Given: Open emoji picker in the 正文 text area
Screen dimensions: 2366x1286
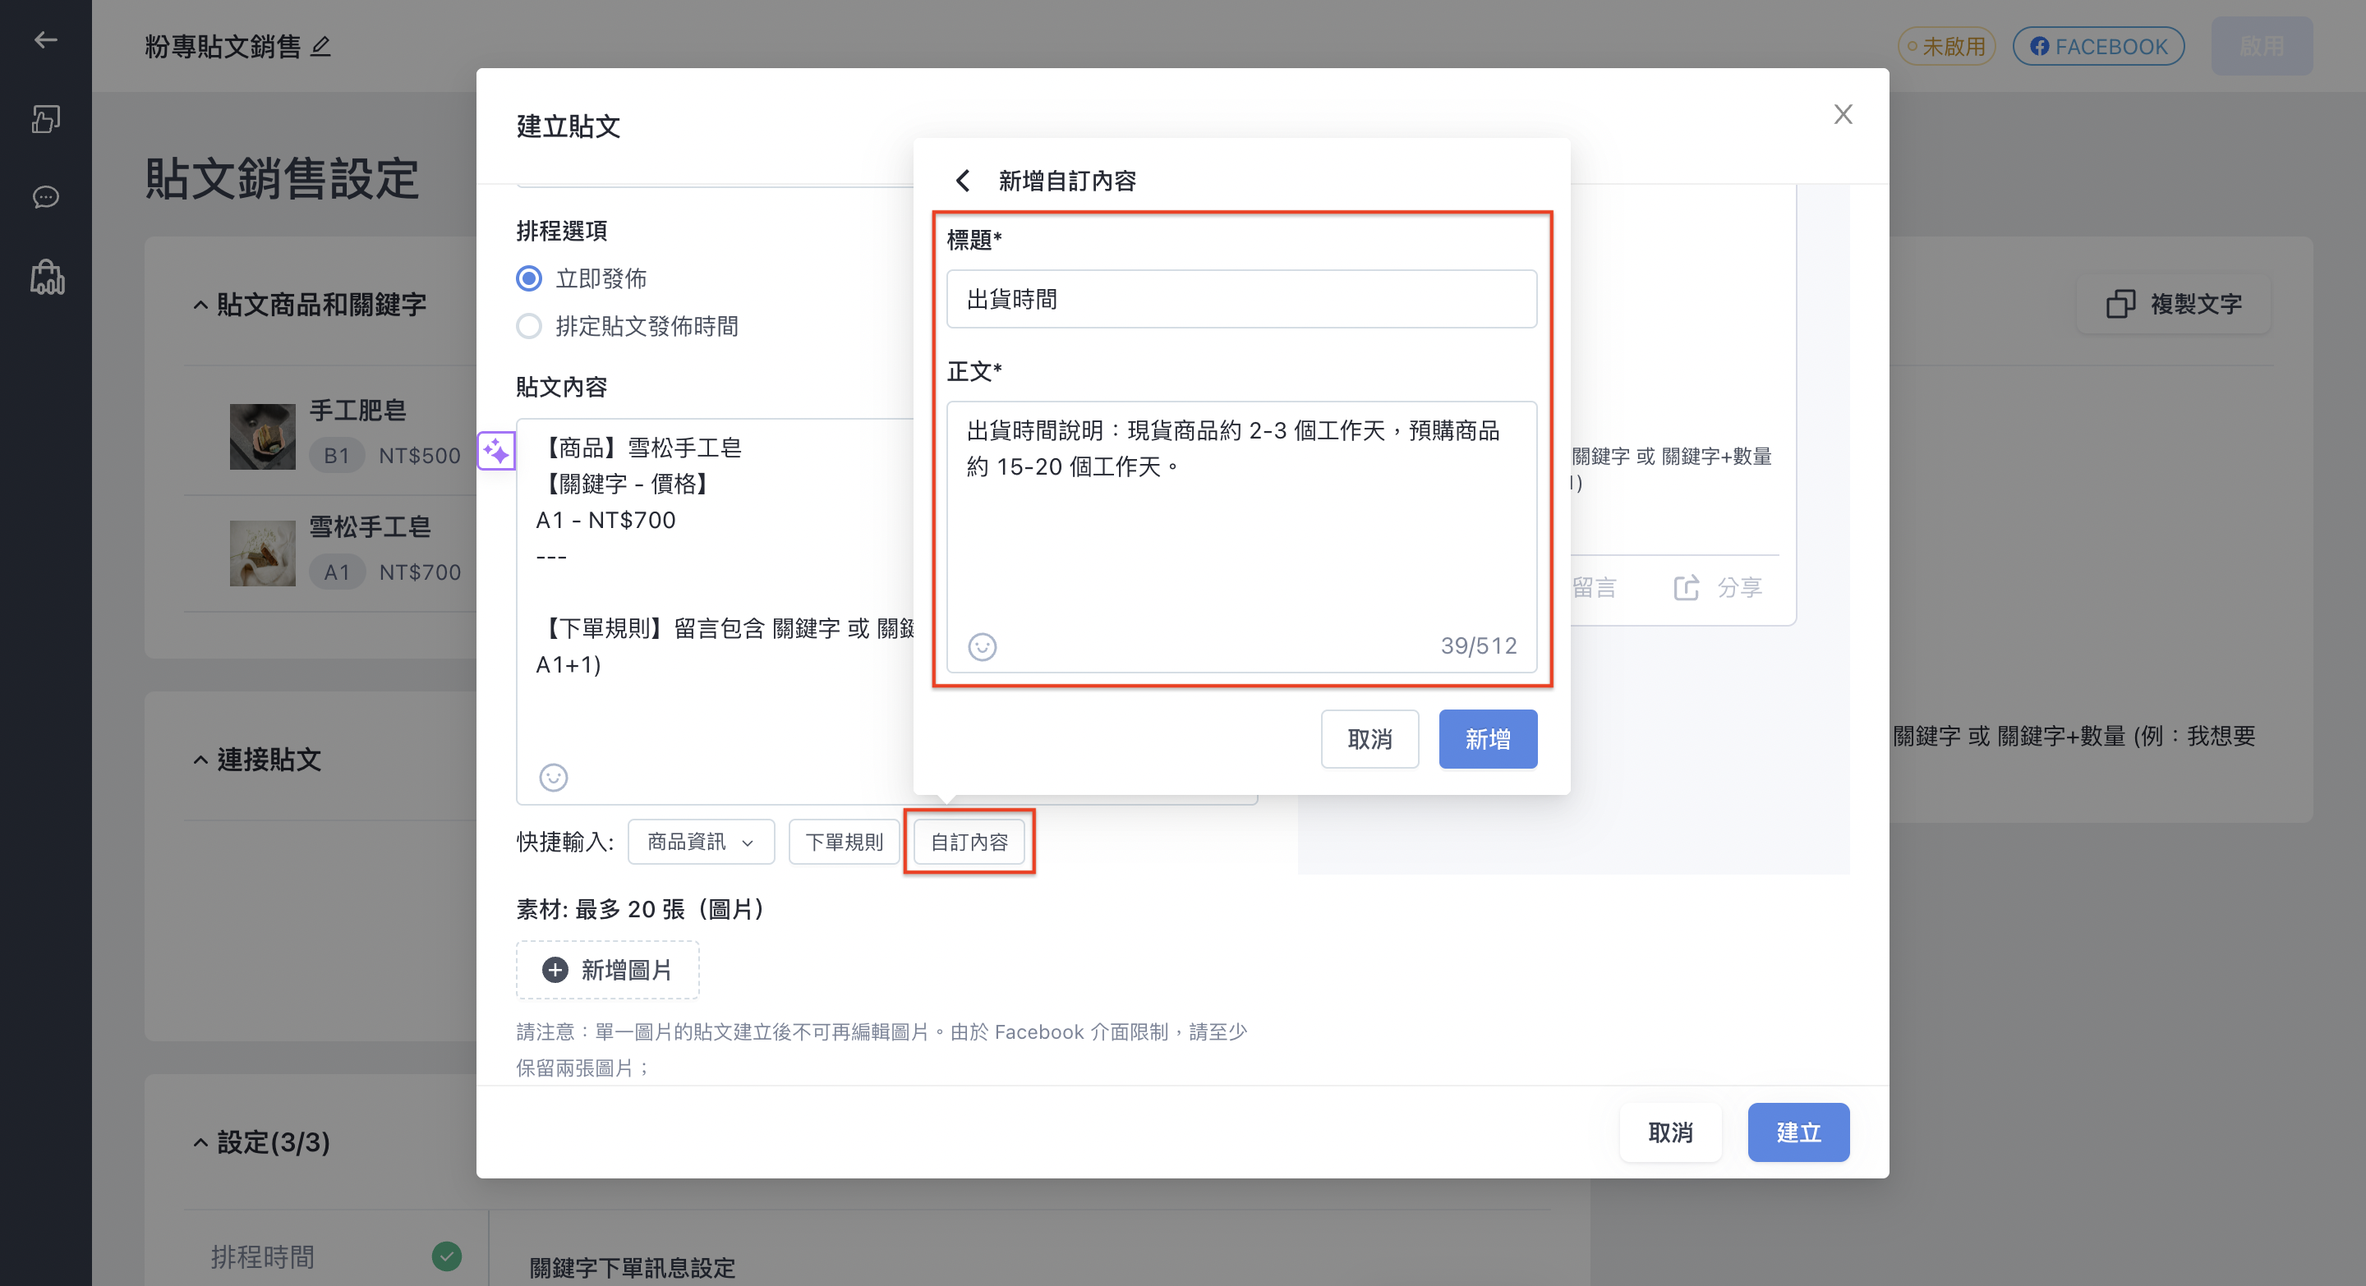Looking at the screenshot, I should pos(982,646).
